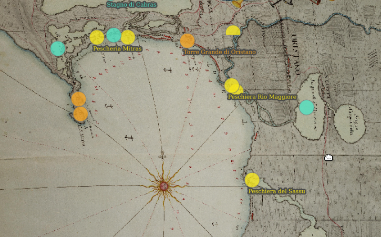
Task: Click the Pescheria Mitras label
Action: pyautogui.click(x=117, y=49)
